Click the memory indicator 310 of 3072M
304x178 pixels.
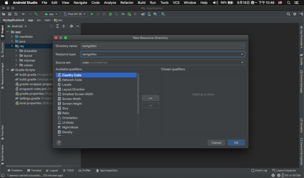coord(292,176)
